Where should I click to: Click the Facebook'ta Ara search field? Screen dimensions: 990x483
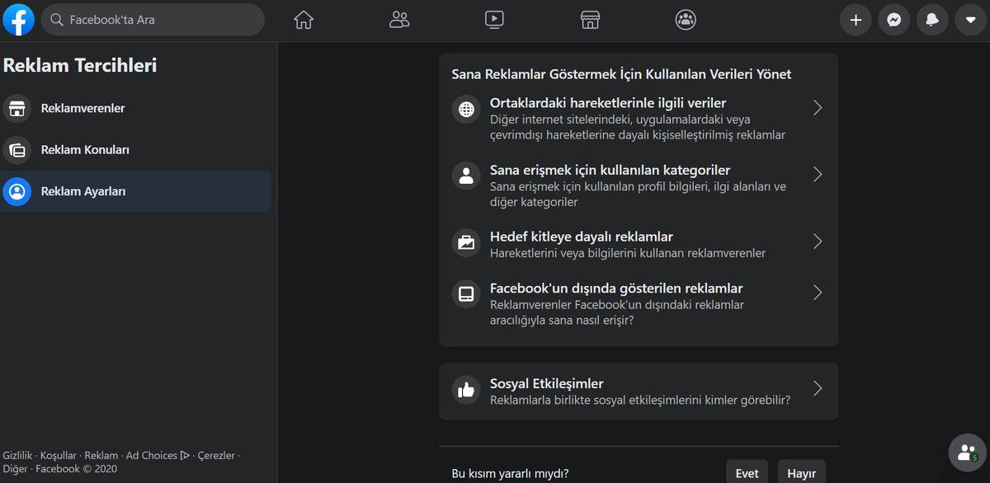coord(153,19)
